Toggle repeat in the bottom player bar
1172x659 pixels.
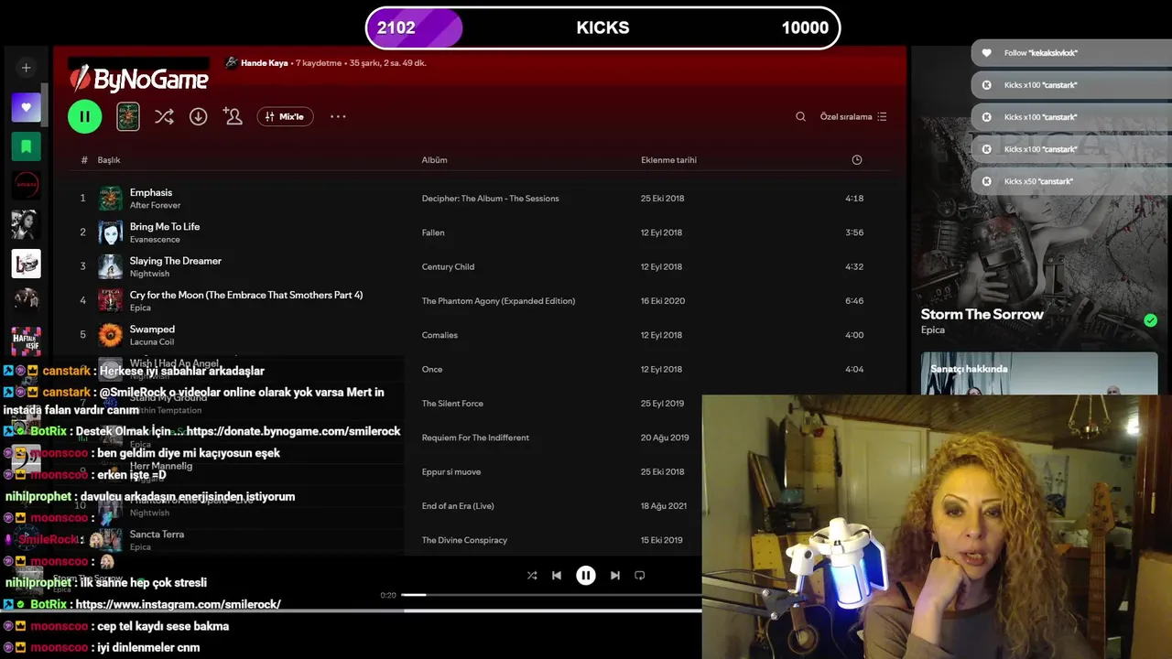tap(640, 575)
